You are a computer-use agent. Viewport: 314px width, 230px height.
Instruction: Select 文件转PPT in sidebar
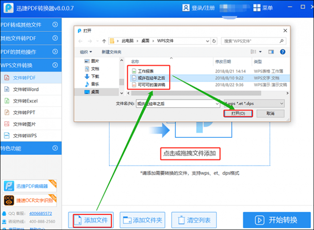click(31, 112)
